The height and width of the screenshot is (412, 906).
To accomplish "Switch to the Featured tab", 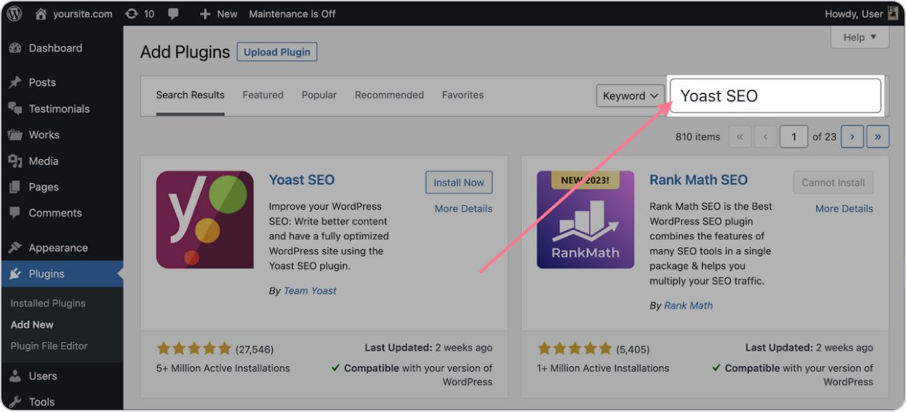I will (x=263, y=95).
